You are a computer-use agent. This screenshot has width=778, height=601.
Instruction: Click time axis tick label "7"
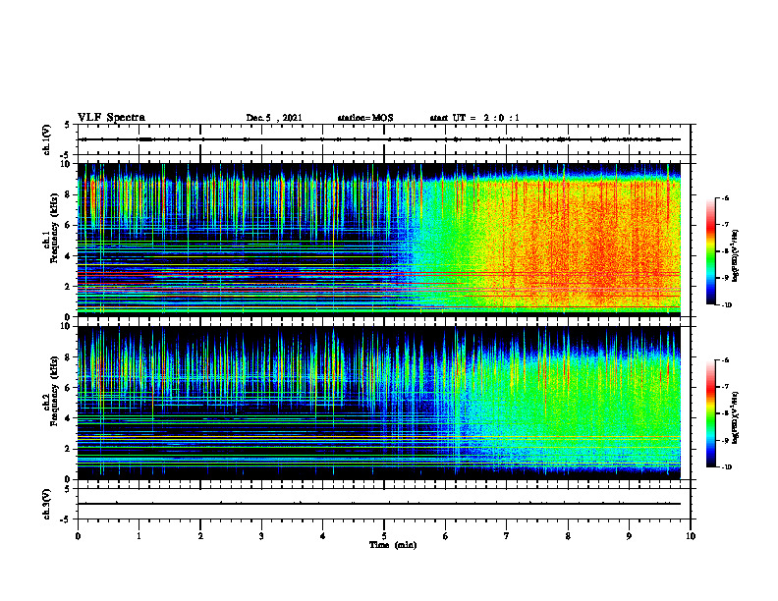coord(507,536)
